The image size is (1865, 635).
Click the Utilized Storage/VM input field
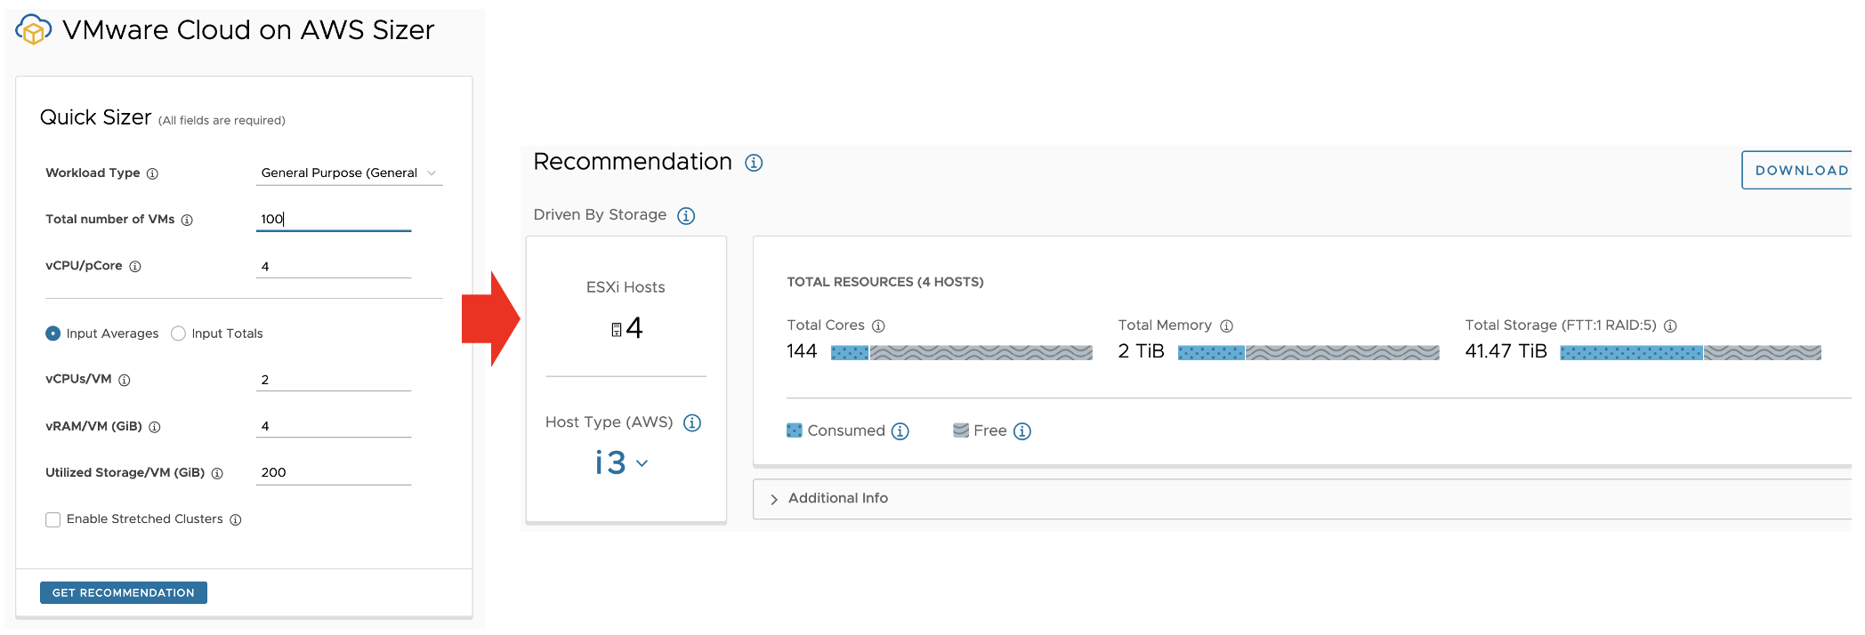334,472
